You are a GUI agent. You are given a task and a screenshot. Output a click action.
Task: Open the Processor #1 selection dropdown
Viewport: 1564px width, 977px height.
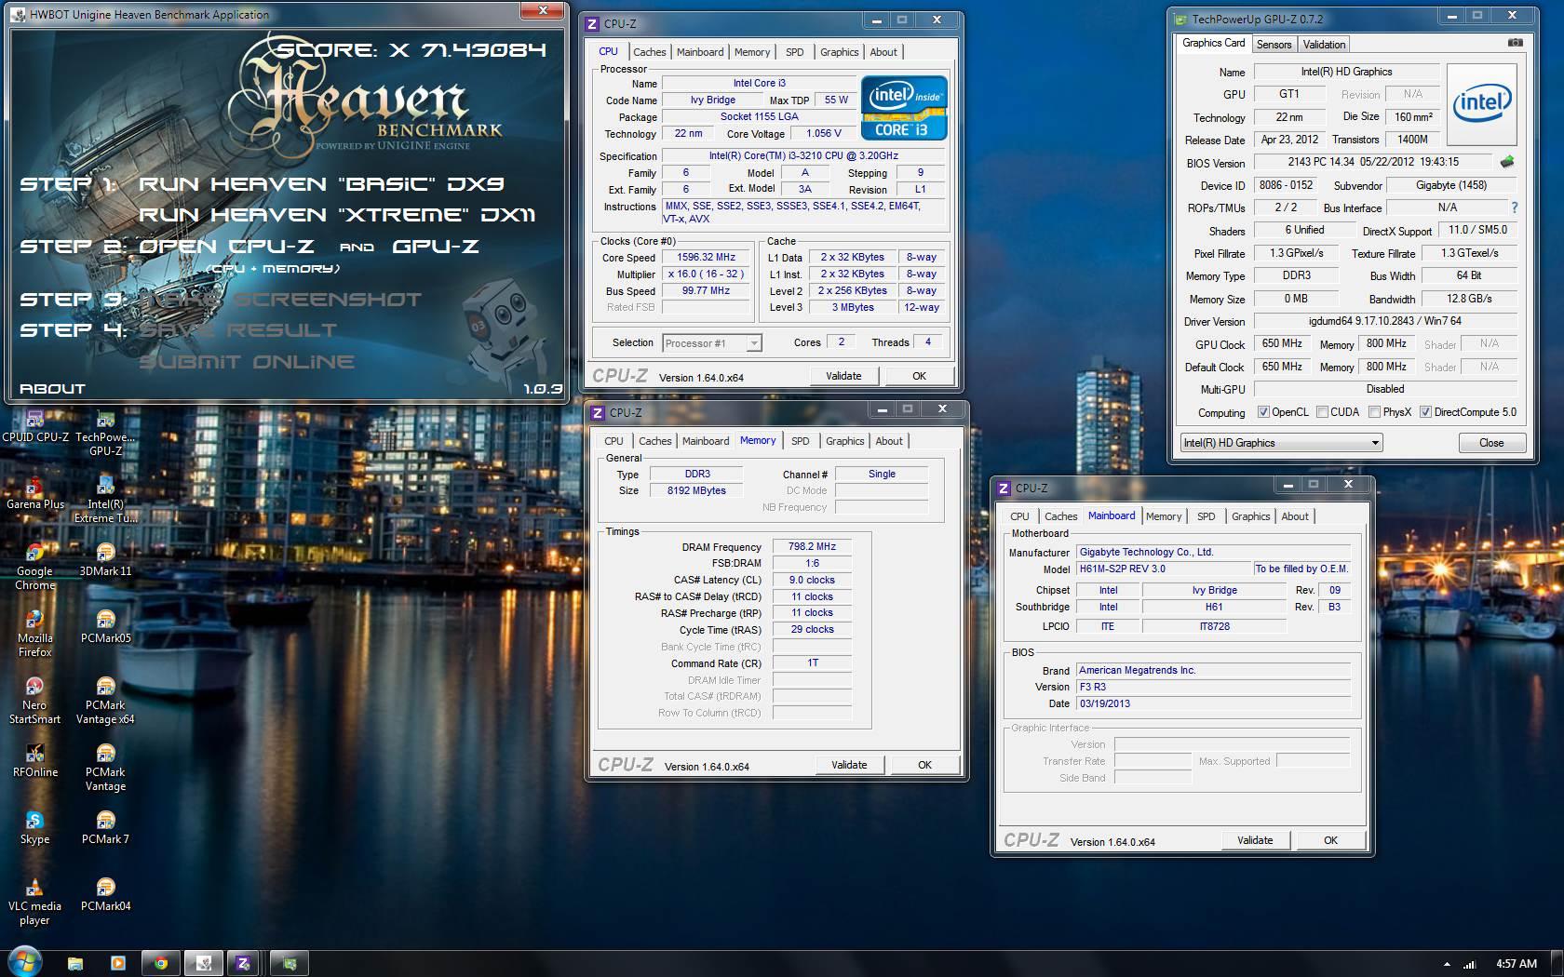(712, 343)
